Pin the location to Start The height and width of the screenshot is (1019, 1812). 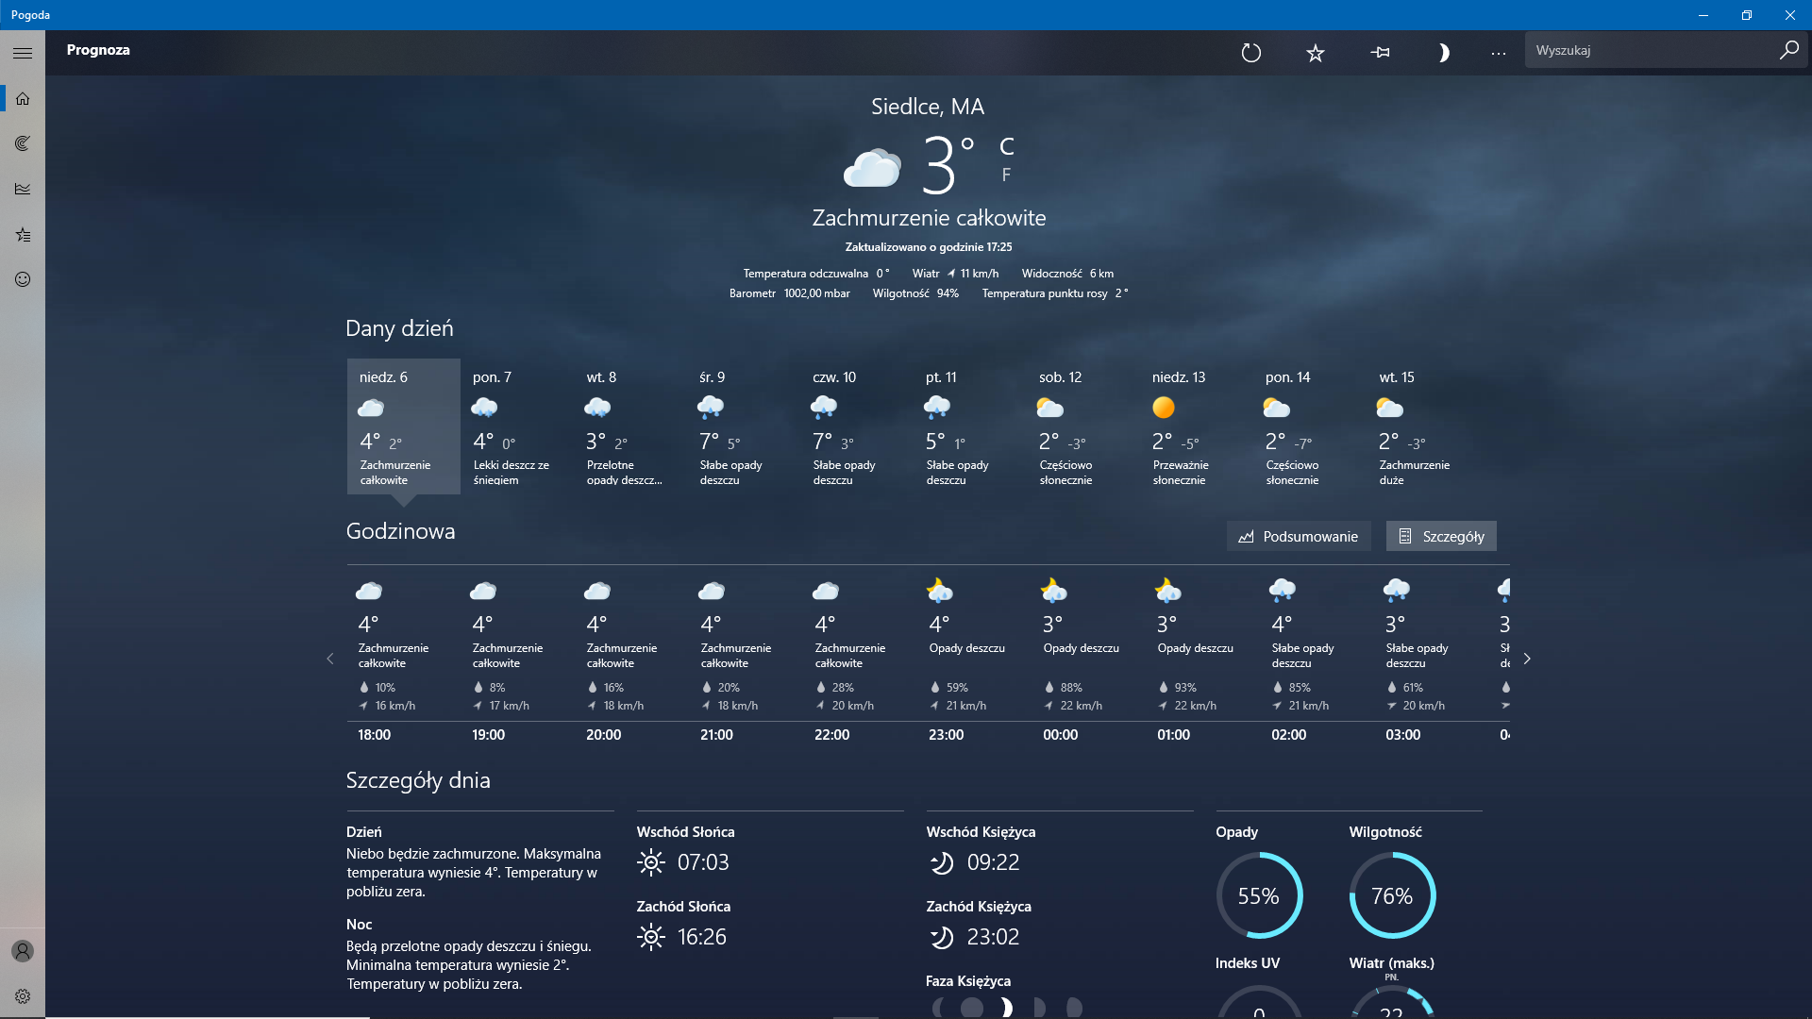click(1380, 53)
